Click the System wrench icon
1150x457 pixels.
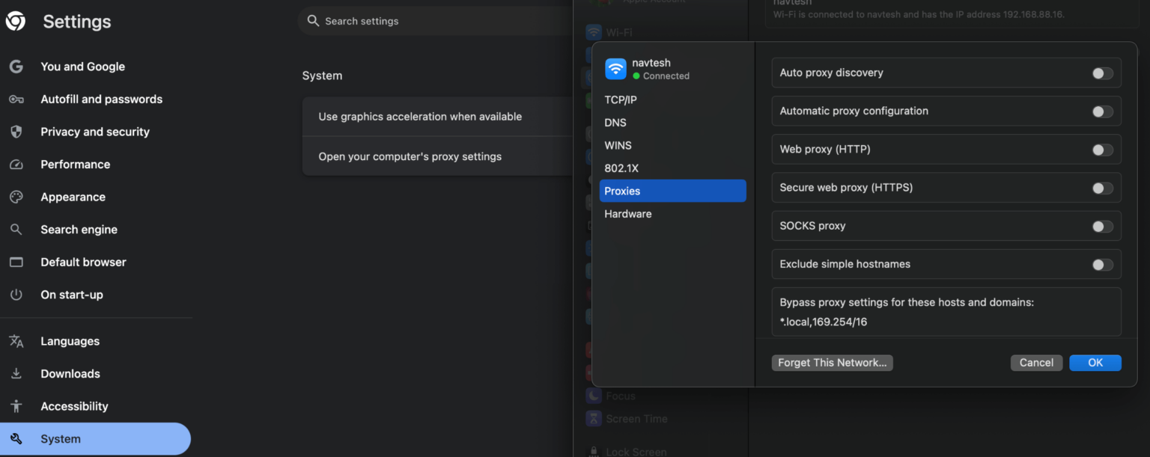[x=16, y=438]
